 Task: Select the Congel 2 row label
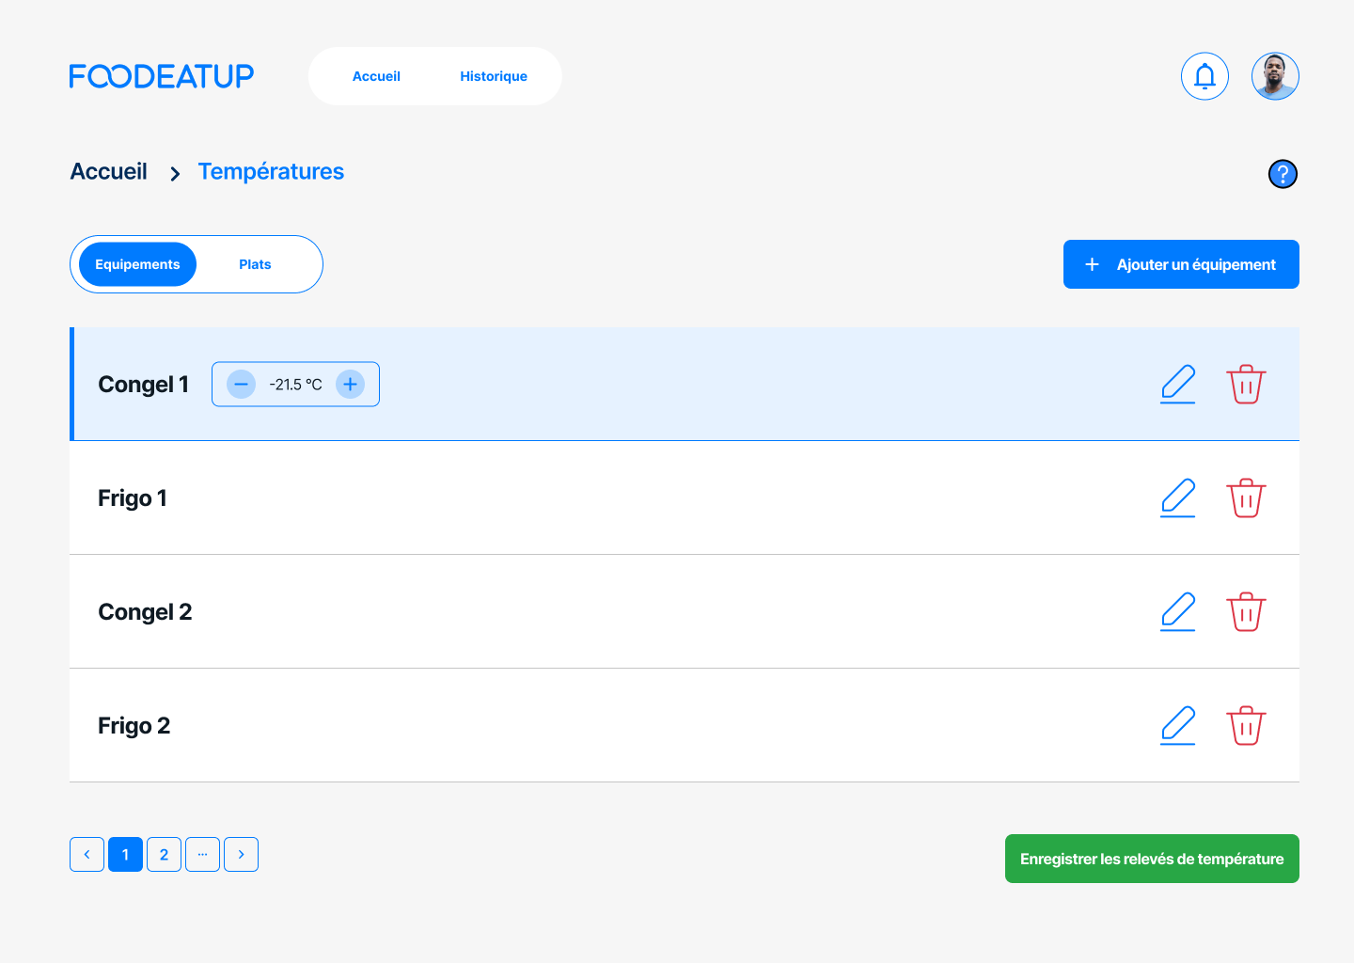tap(145, 612)
